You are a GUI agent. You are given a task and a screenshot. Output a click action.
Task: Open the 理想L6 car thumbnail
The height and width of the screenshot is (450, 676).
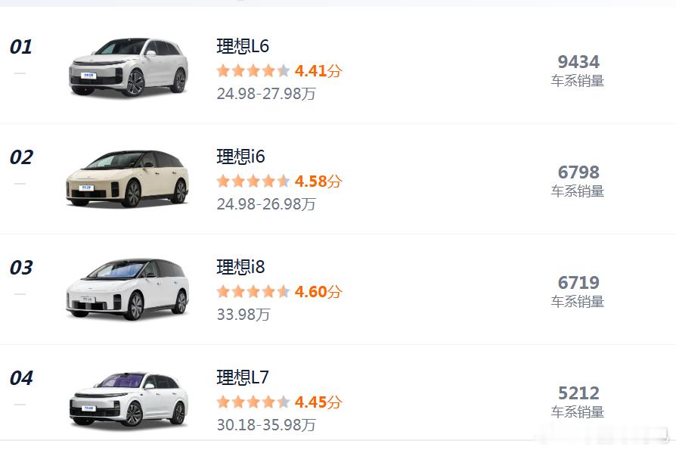click(x=128, y=67)
